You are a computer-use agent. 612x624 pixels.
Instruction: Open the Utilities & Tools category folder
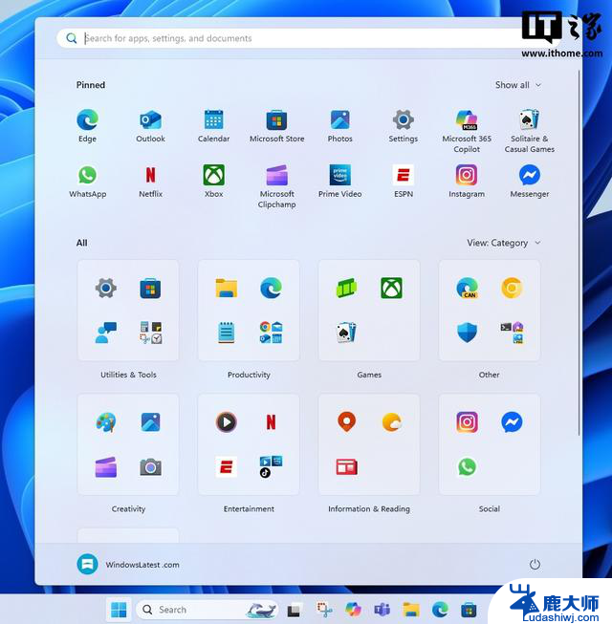128,311
